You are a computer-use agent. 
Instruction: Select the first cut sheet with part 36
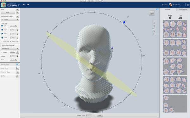click(175, 29)
